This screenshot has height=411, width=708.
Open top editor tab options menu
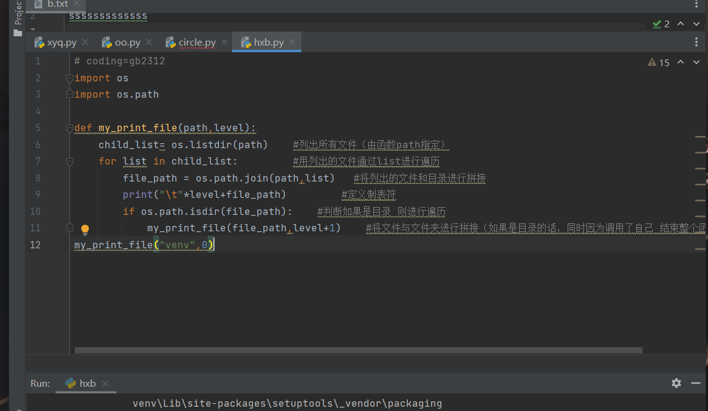pyautogui.click(x=696, y=4)
